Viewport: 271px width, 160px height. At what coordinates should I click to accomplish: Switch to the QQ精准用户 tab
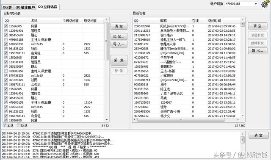point(25,8)
